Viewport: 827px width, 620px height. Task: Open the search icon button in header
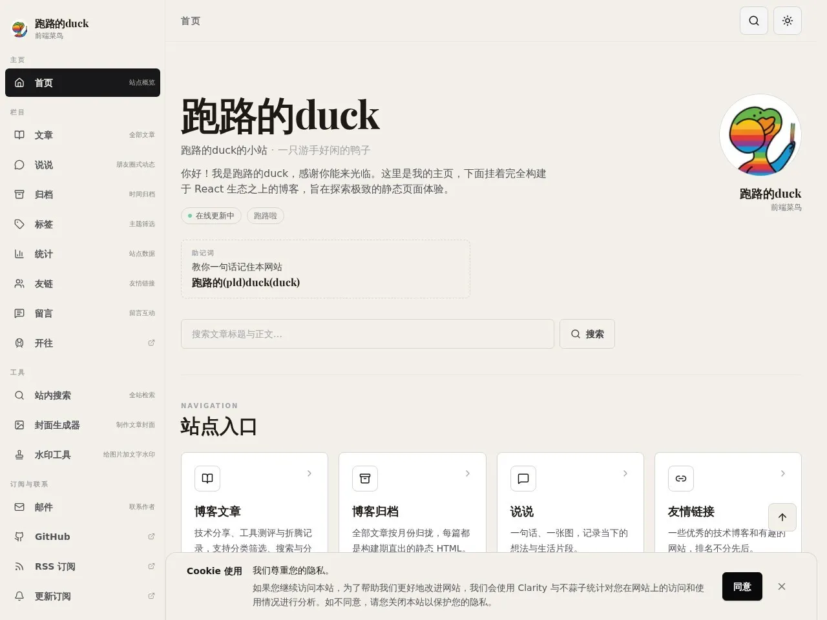[x=754, y=21]
